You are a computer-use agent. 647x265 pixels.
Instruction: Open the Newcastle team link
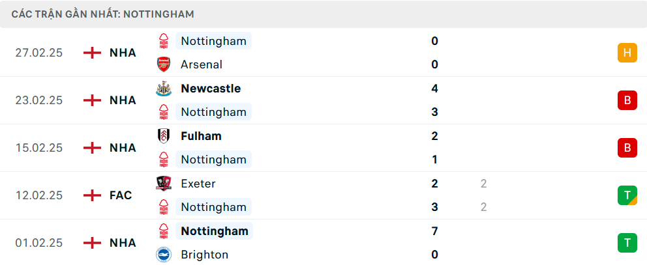(x=211, y=89)
